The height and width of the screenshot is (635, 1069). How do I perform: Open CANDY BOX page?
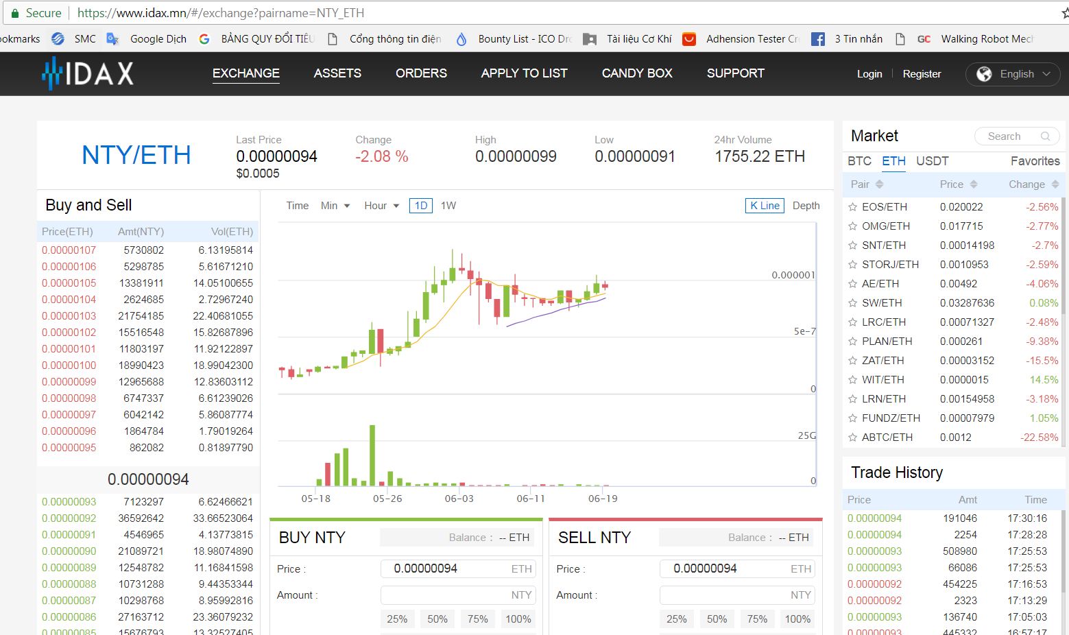[x=637, y=73]
